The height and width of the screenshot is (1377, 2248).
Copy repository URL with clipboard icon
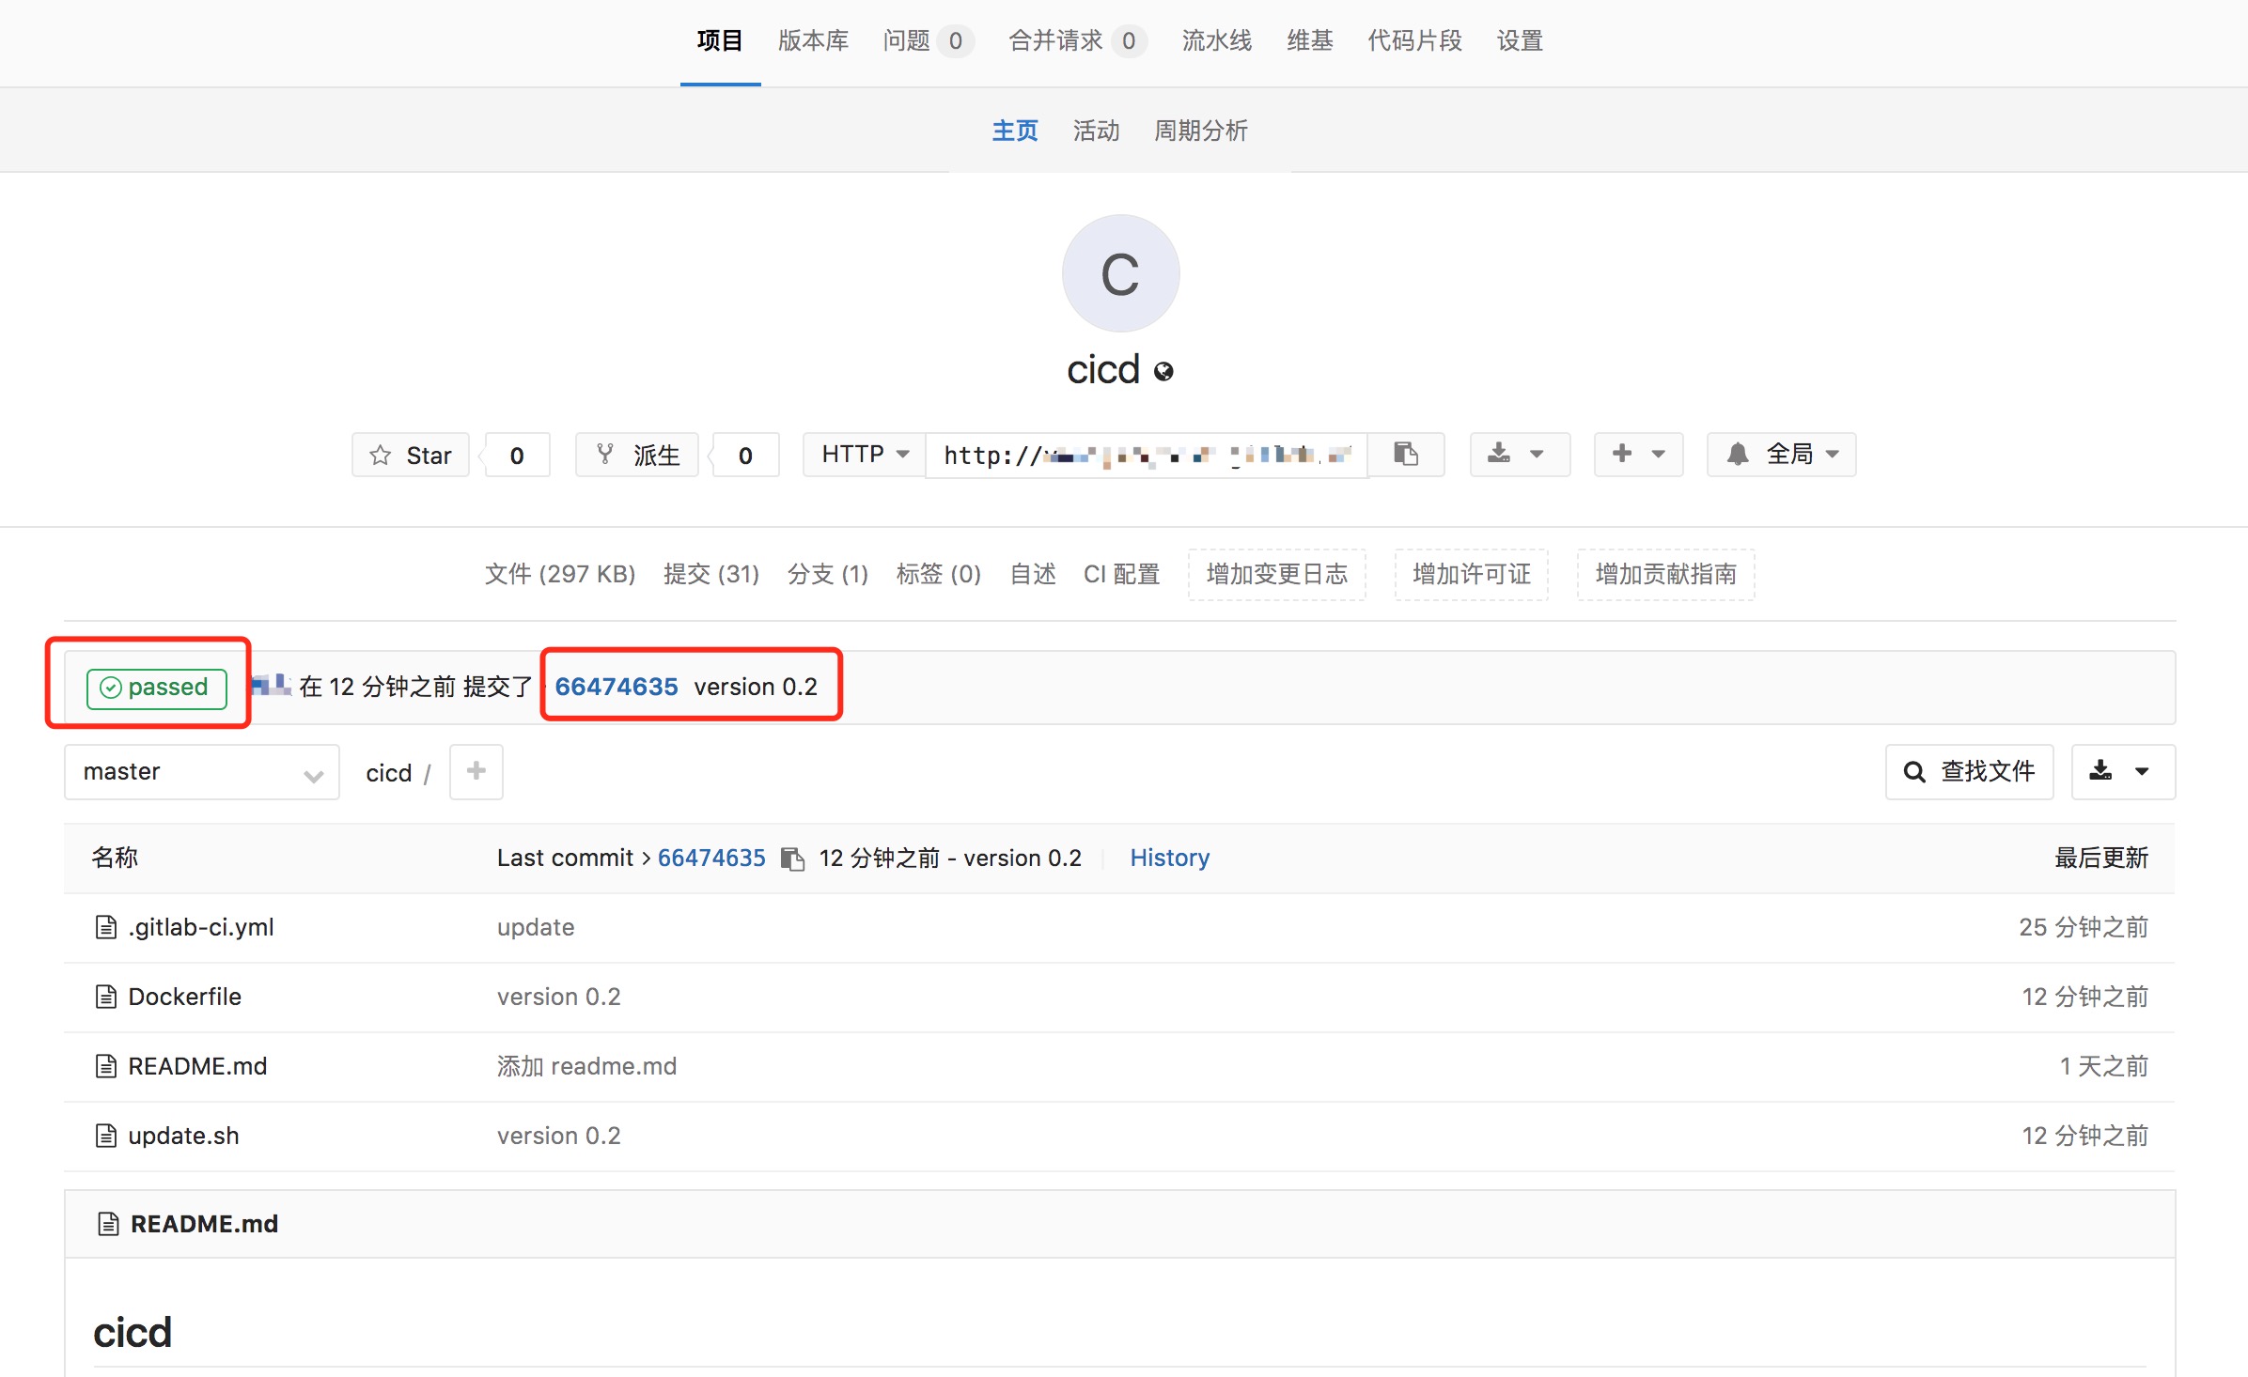click(1405, 455)
